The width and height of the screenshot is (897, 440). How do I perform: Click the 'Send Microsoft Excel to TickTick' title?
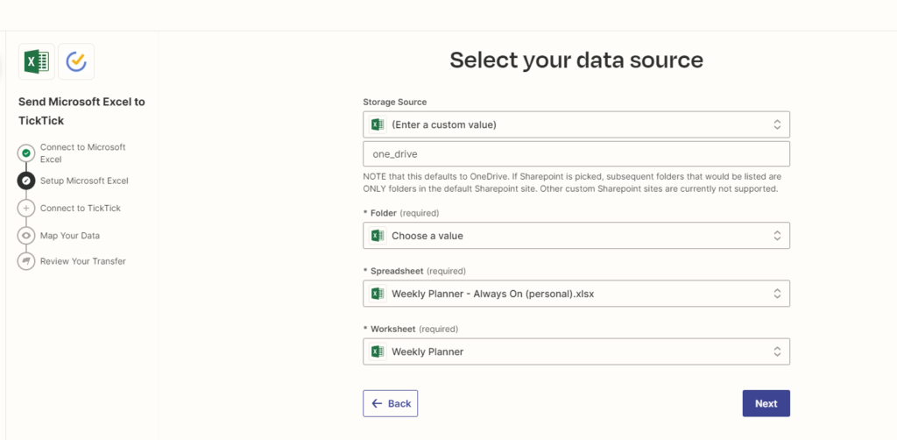tap(81, 111)
